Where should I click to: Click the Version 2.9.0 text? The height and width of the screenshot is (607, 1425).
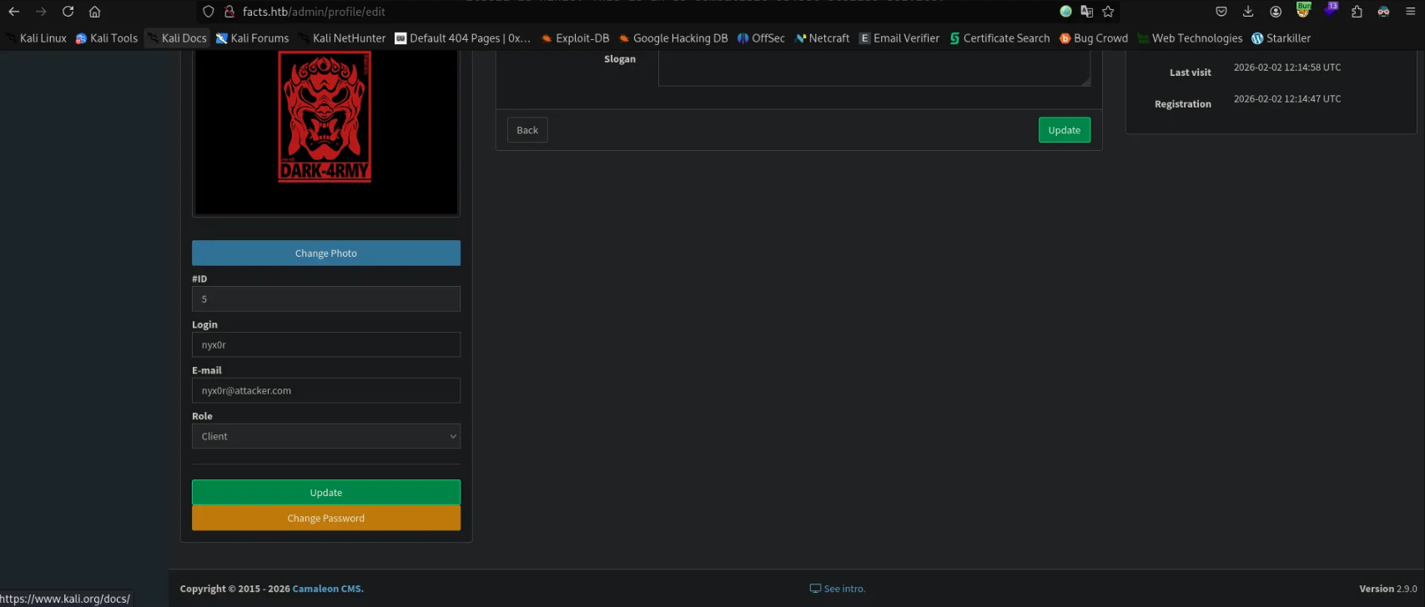point(1388,589)
